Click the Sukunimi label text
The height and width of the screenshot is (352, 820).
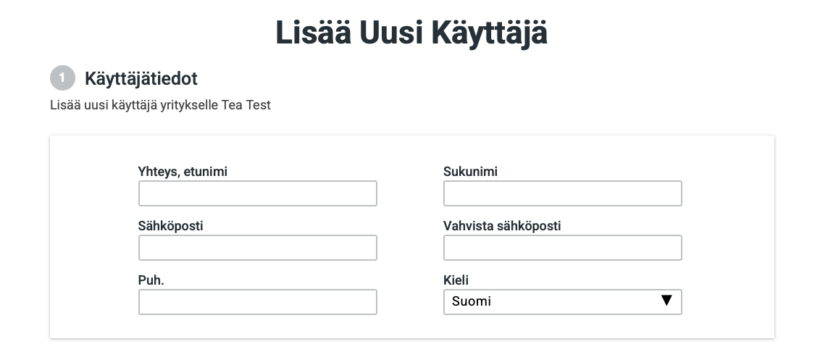[470, 172]
